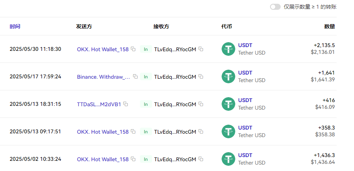Open USDT token link in +1,641 row
354x171 pixels.
[245, 73]
